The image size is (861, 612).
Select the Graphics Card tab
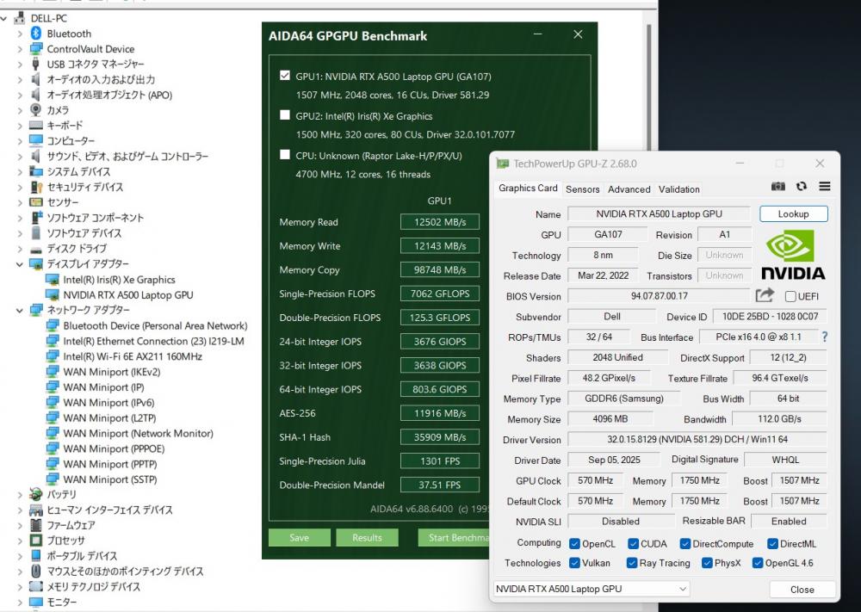[x=528, y=189]
